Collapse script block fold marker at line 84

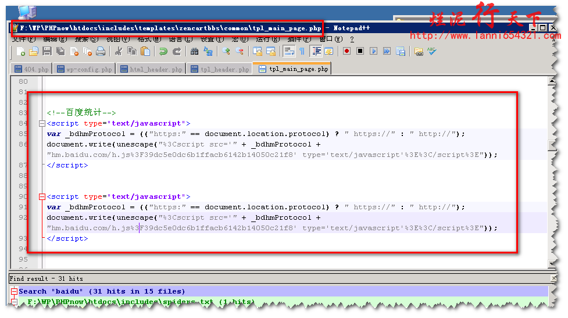[x=41, y=124]
